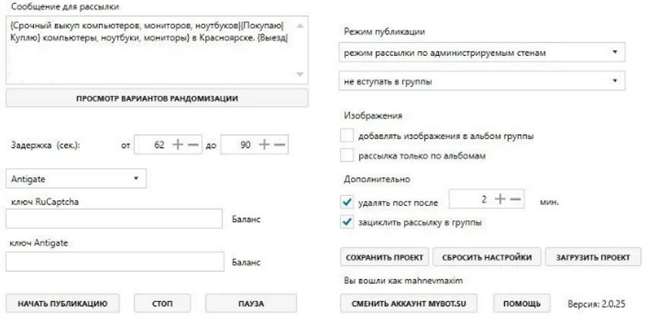This screenshot has width=647, height=322.
Task: Increase the minimum delay with plus
Action: click(178, 143)
